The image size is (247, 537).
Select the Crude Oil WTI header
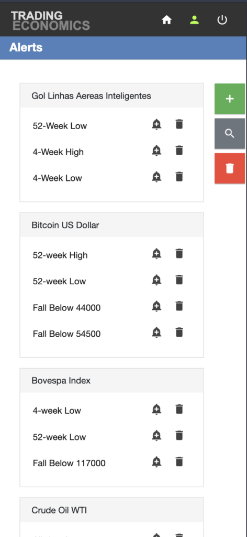click(111, 510)
